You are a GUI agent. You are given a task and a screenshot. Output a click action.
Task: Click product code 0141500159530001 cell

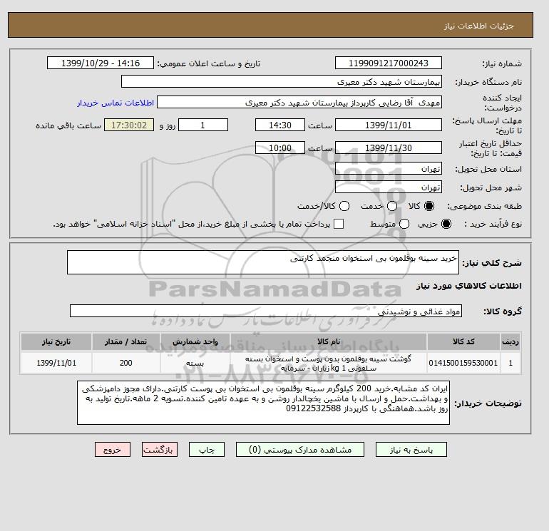(463, 363)
